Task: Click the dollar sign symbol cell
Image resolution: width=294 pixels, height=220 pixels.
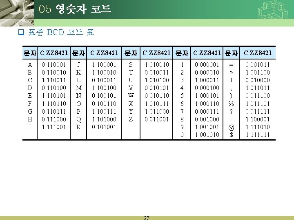Action: (x=232, y=135)
